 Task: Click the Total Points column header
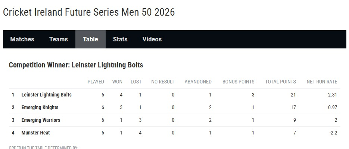280,82
